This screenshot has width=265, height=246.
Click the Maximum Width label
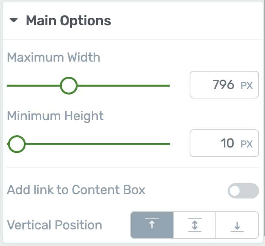(54, 57)
